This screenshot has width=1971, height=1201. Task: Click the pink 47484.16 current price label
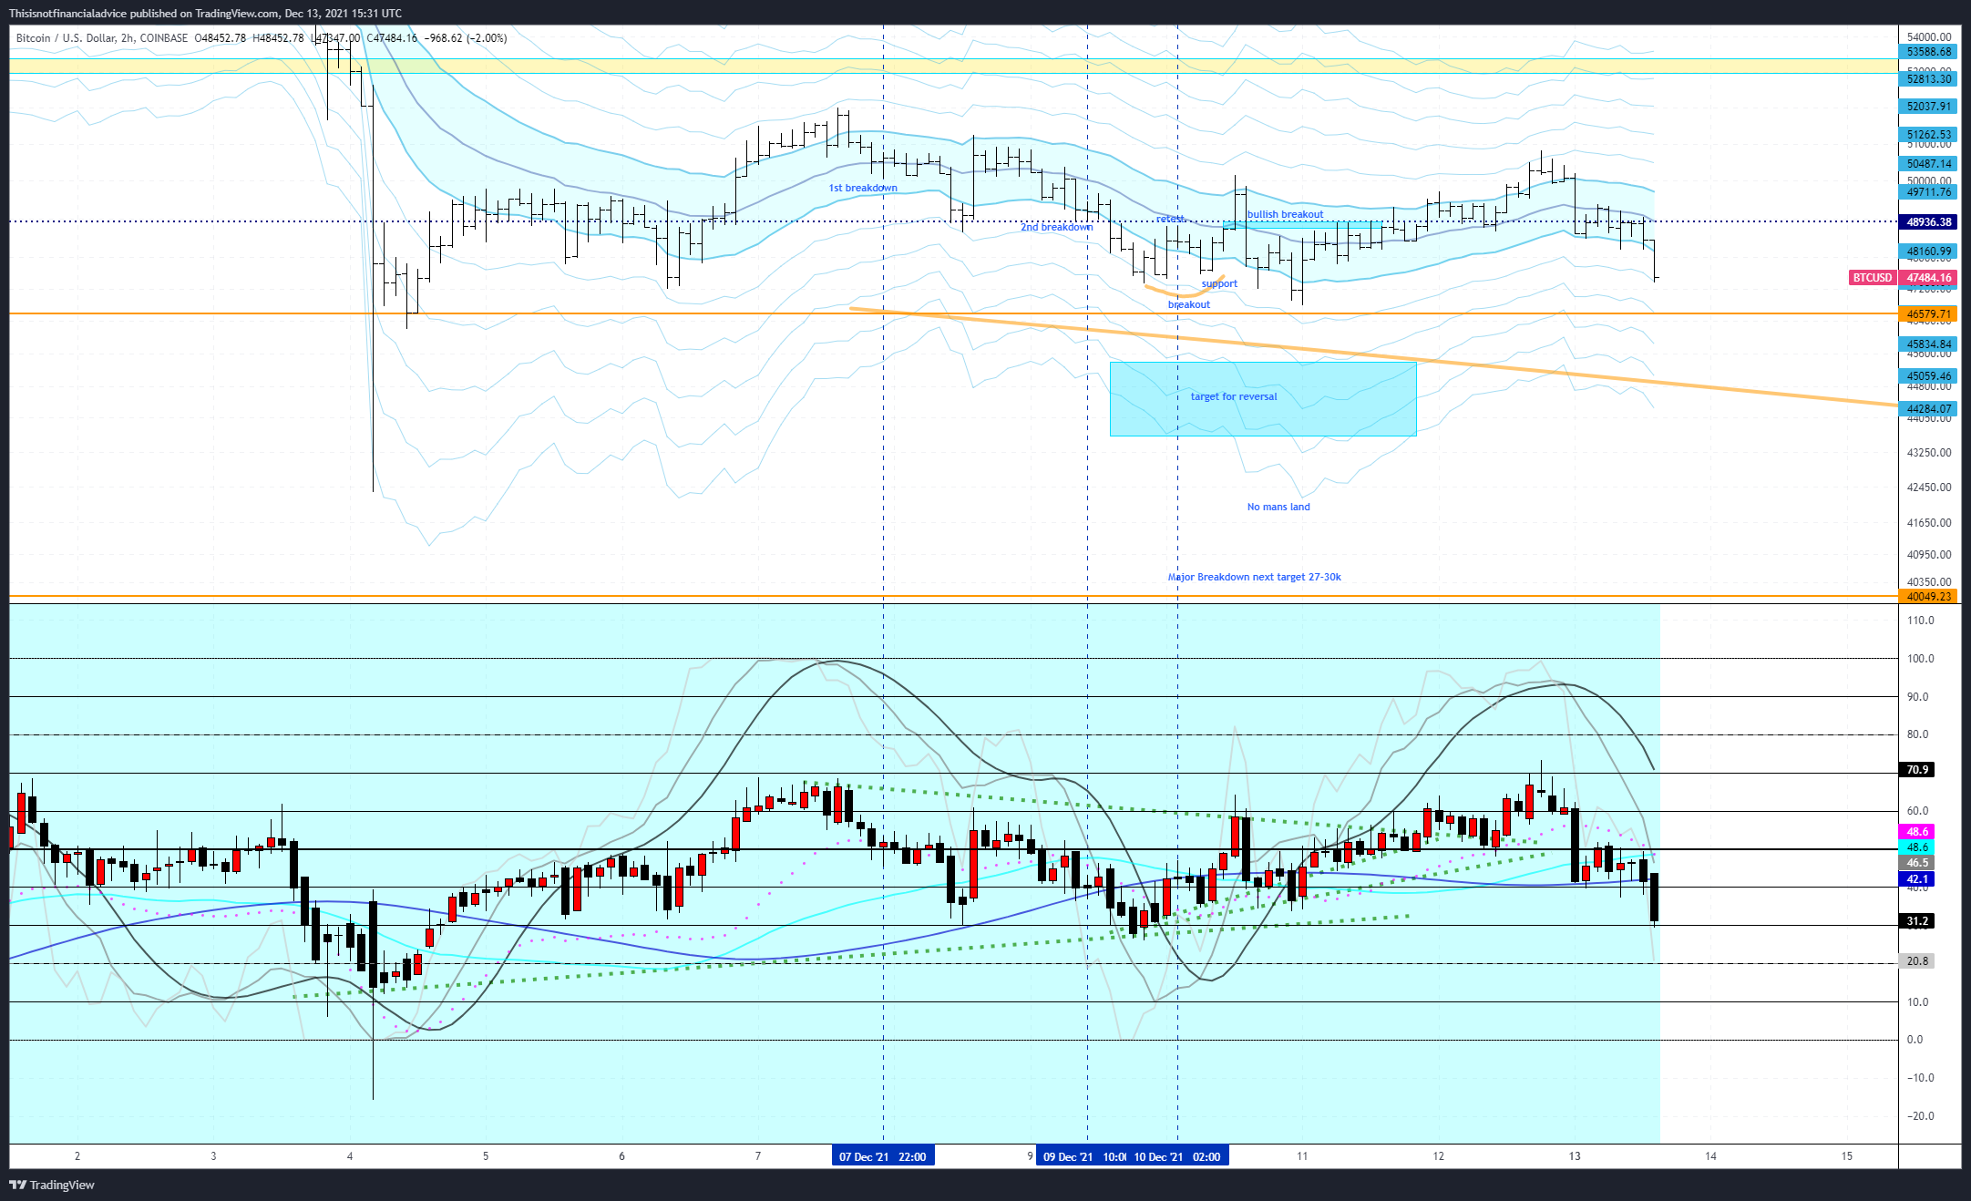click(1929, 278)
